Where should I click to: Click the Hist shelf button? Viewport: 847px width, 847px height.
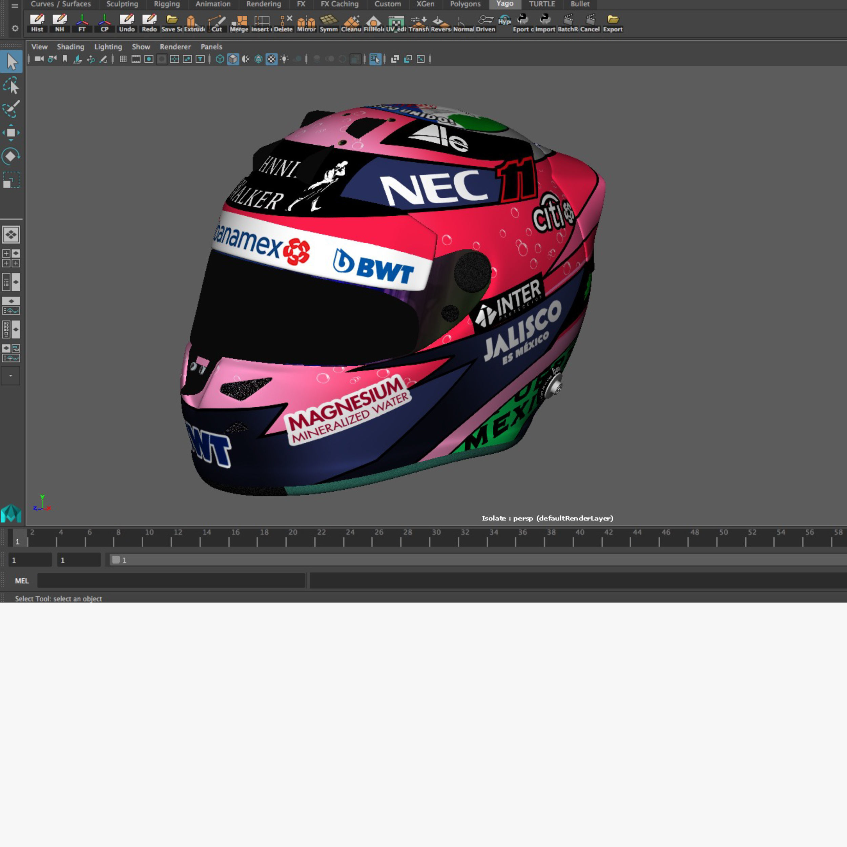pyautogui.click(x=37, y=23)
